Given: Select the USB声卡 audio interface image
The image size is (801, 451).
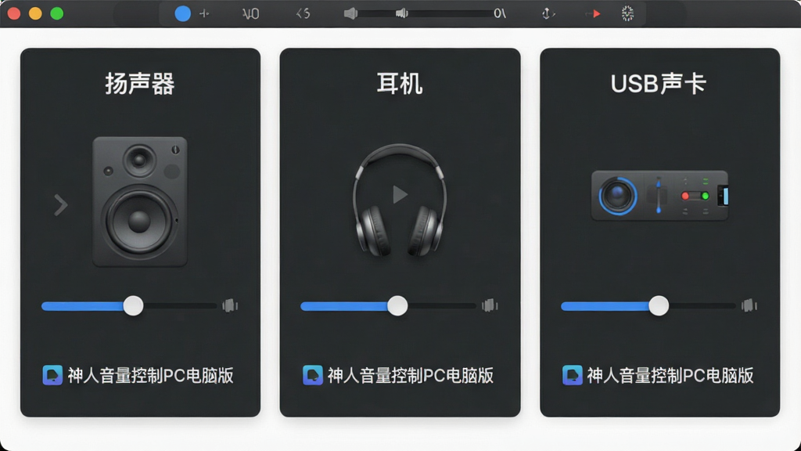Looking at the screenshot, I should click(659, 195).
